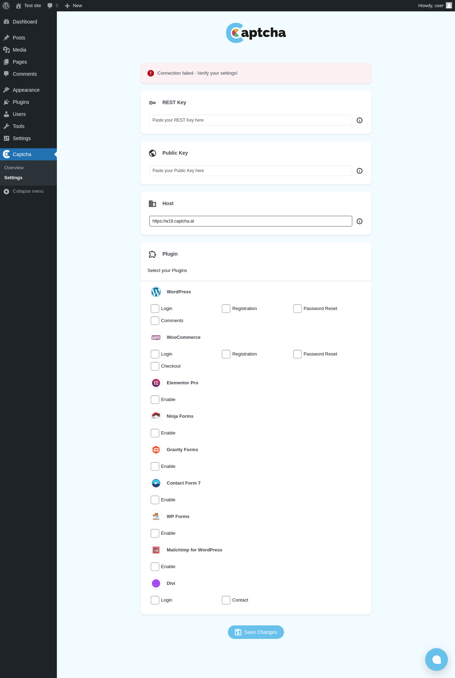
Task: Click the Public Key input field
Action: [x=251, y=171]
